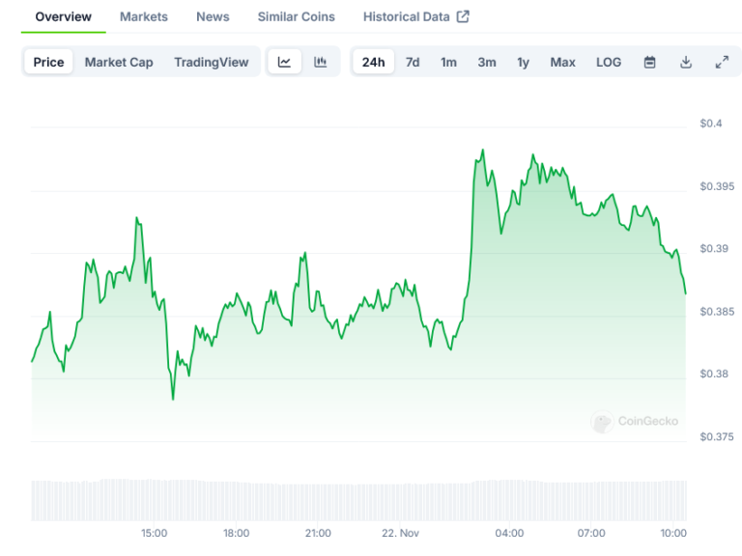Select the Price chart mode
The height and width of the screenshot is (556, 742).
pos(48,62)
